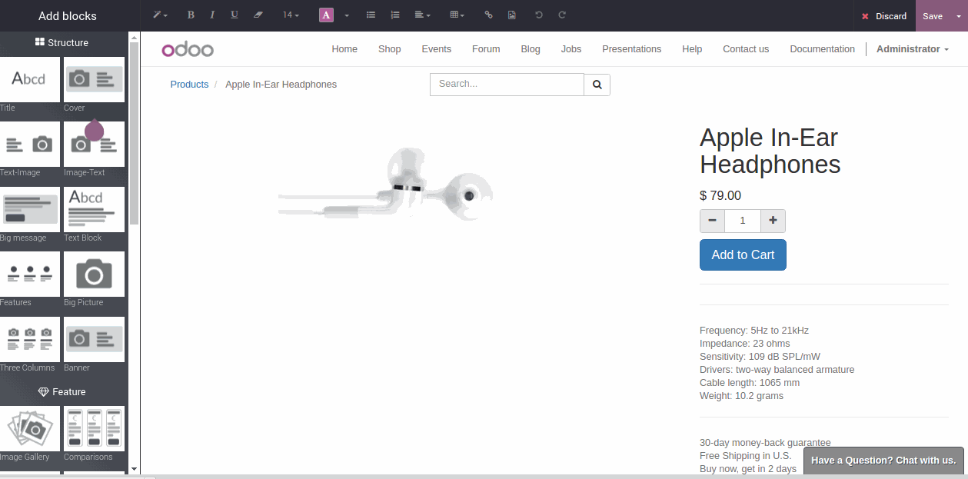The width and height of the screenshot is (968, 479).
Task: Expand the Administrator user dropdown
Action: pos(913,49)
